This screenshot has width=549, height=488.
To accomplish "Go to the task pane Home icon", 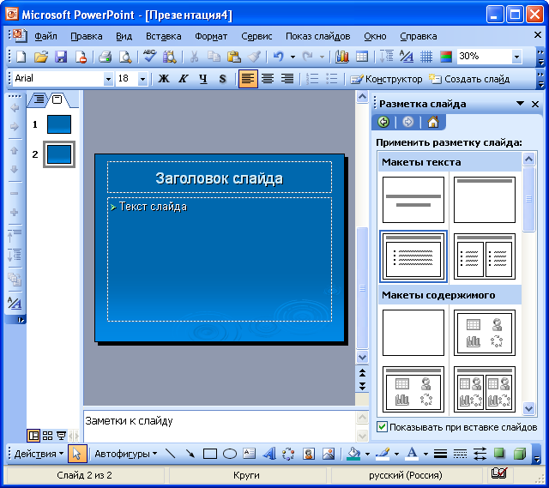I will point(433,122).
